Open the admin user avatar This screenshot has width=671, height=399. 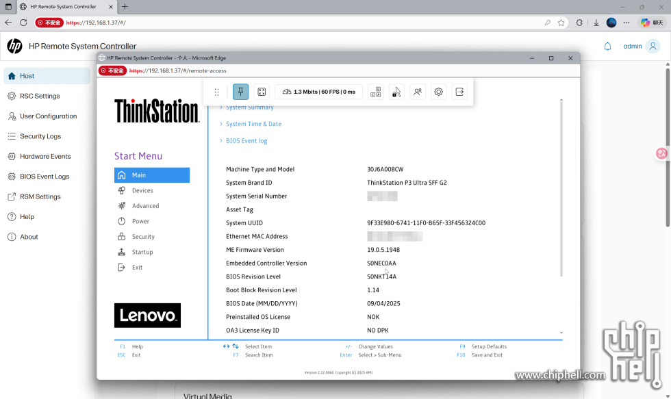click(x=653, y=47)
